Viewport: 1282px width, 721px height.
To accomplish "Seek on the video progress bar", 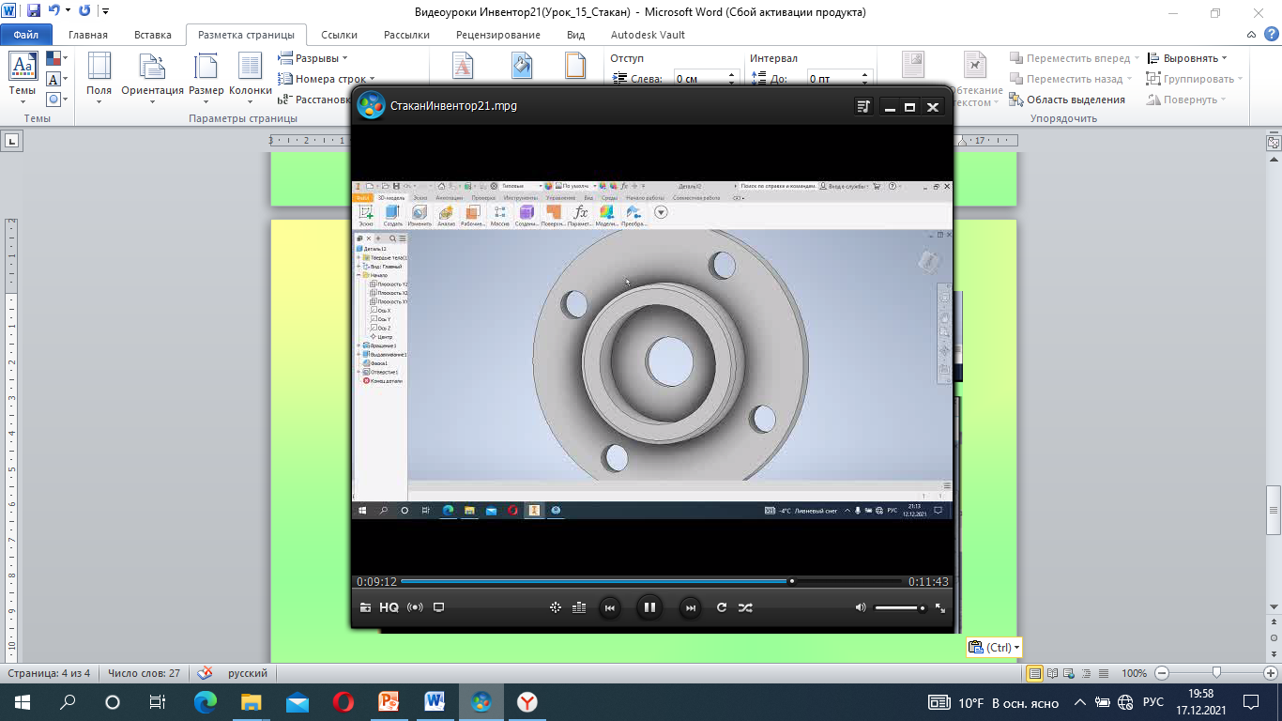I will click(651, 581).
